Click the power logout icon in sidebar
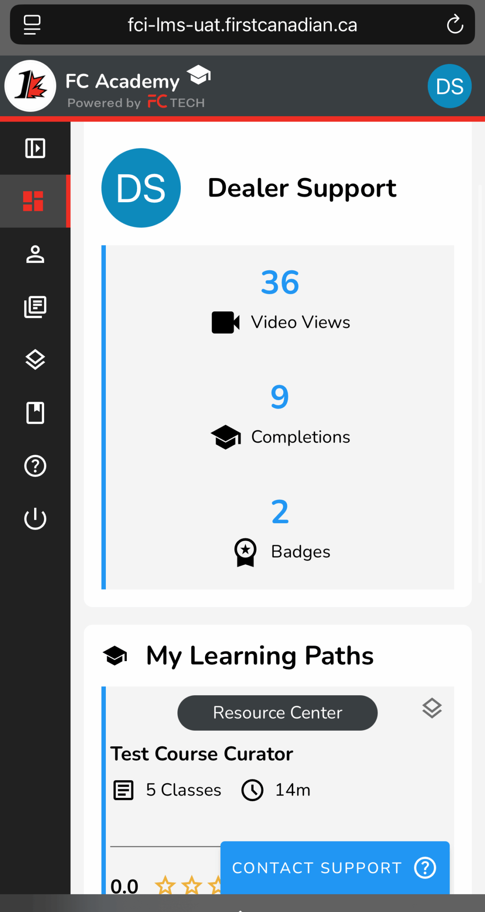Screen dimensions: 485x912 35,519
